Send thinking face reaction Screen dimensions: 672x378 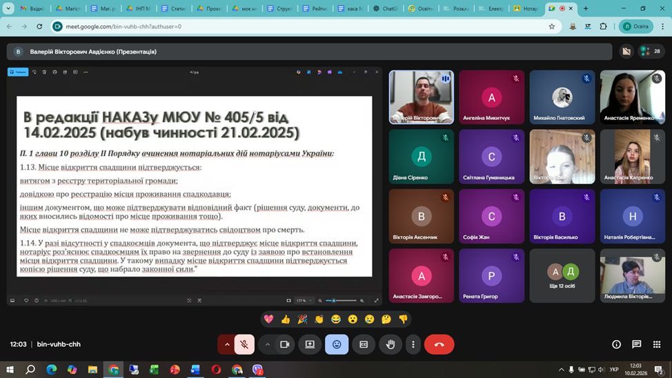coord(386,319)
